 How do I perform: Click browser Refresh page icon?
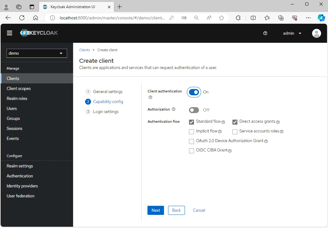click(x=22, y=18)
